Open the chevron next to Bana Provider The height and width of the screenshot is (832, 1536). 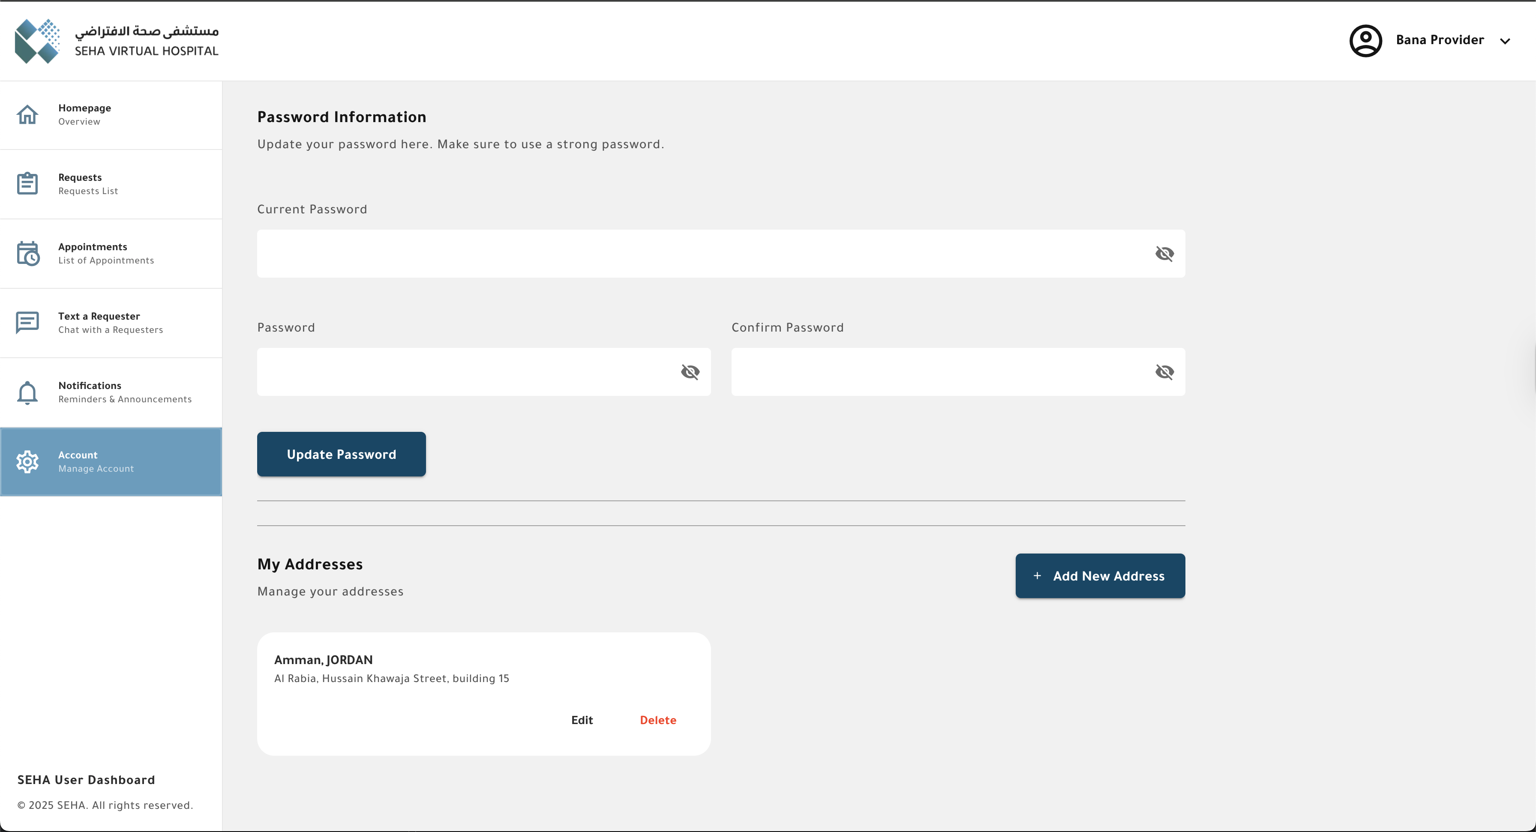(x=1506, y=41)
